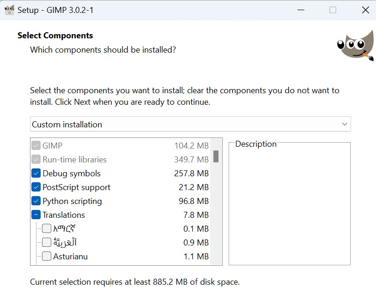376x287 pixels.
Task: Uncheck the Debug symbols checkbox
Action: 36,173
